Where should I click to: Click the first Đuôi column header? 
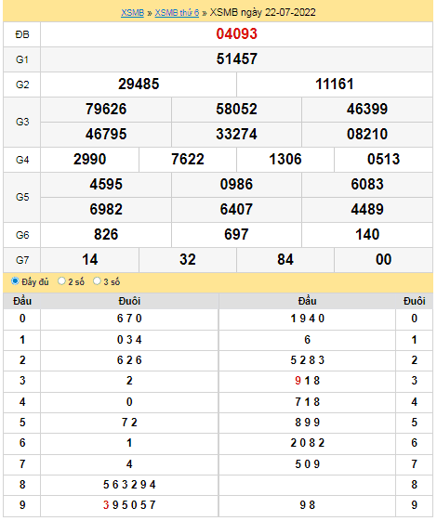pos(129,301)
